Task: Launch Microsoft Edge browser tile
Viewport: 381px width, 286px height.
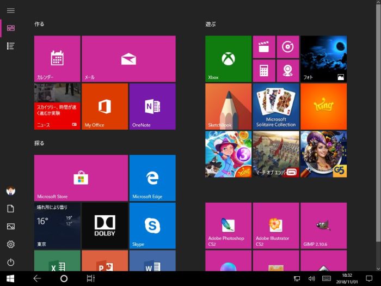Action: [x=152, y=178]
